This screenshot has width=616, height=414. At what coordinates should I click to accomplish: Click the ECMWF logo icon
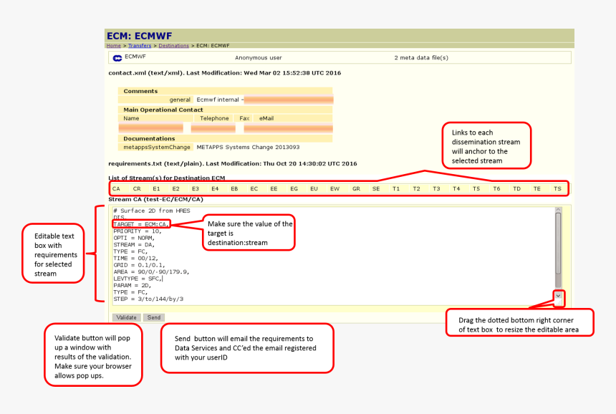point(117,57)
